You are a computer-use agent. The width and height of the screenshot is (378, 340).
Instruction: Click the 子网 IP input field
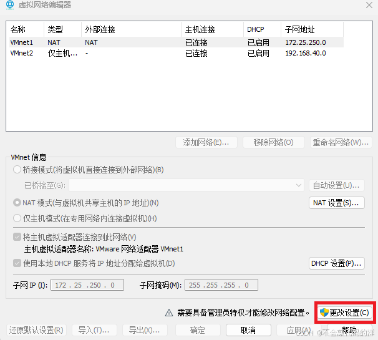[x=87, y=284]
